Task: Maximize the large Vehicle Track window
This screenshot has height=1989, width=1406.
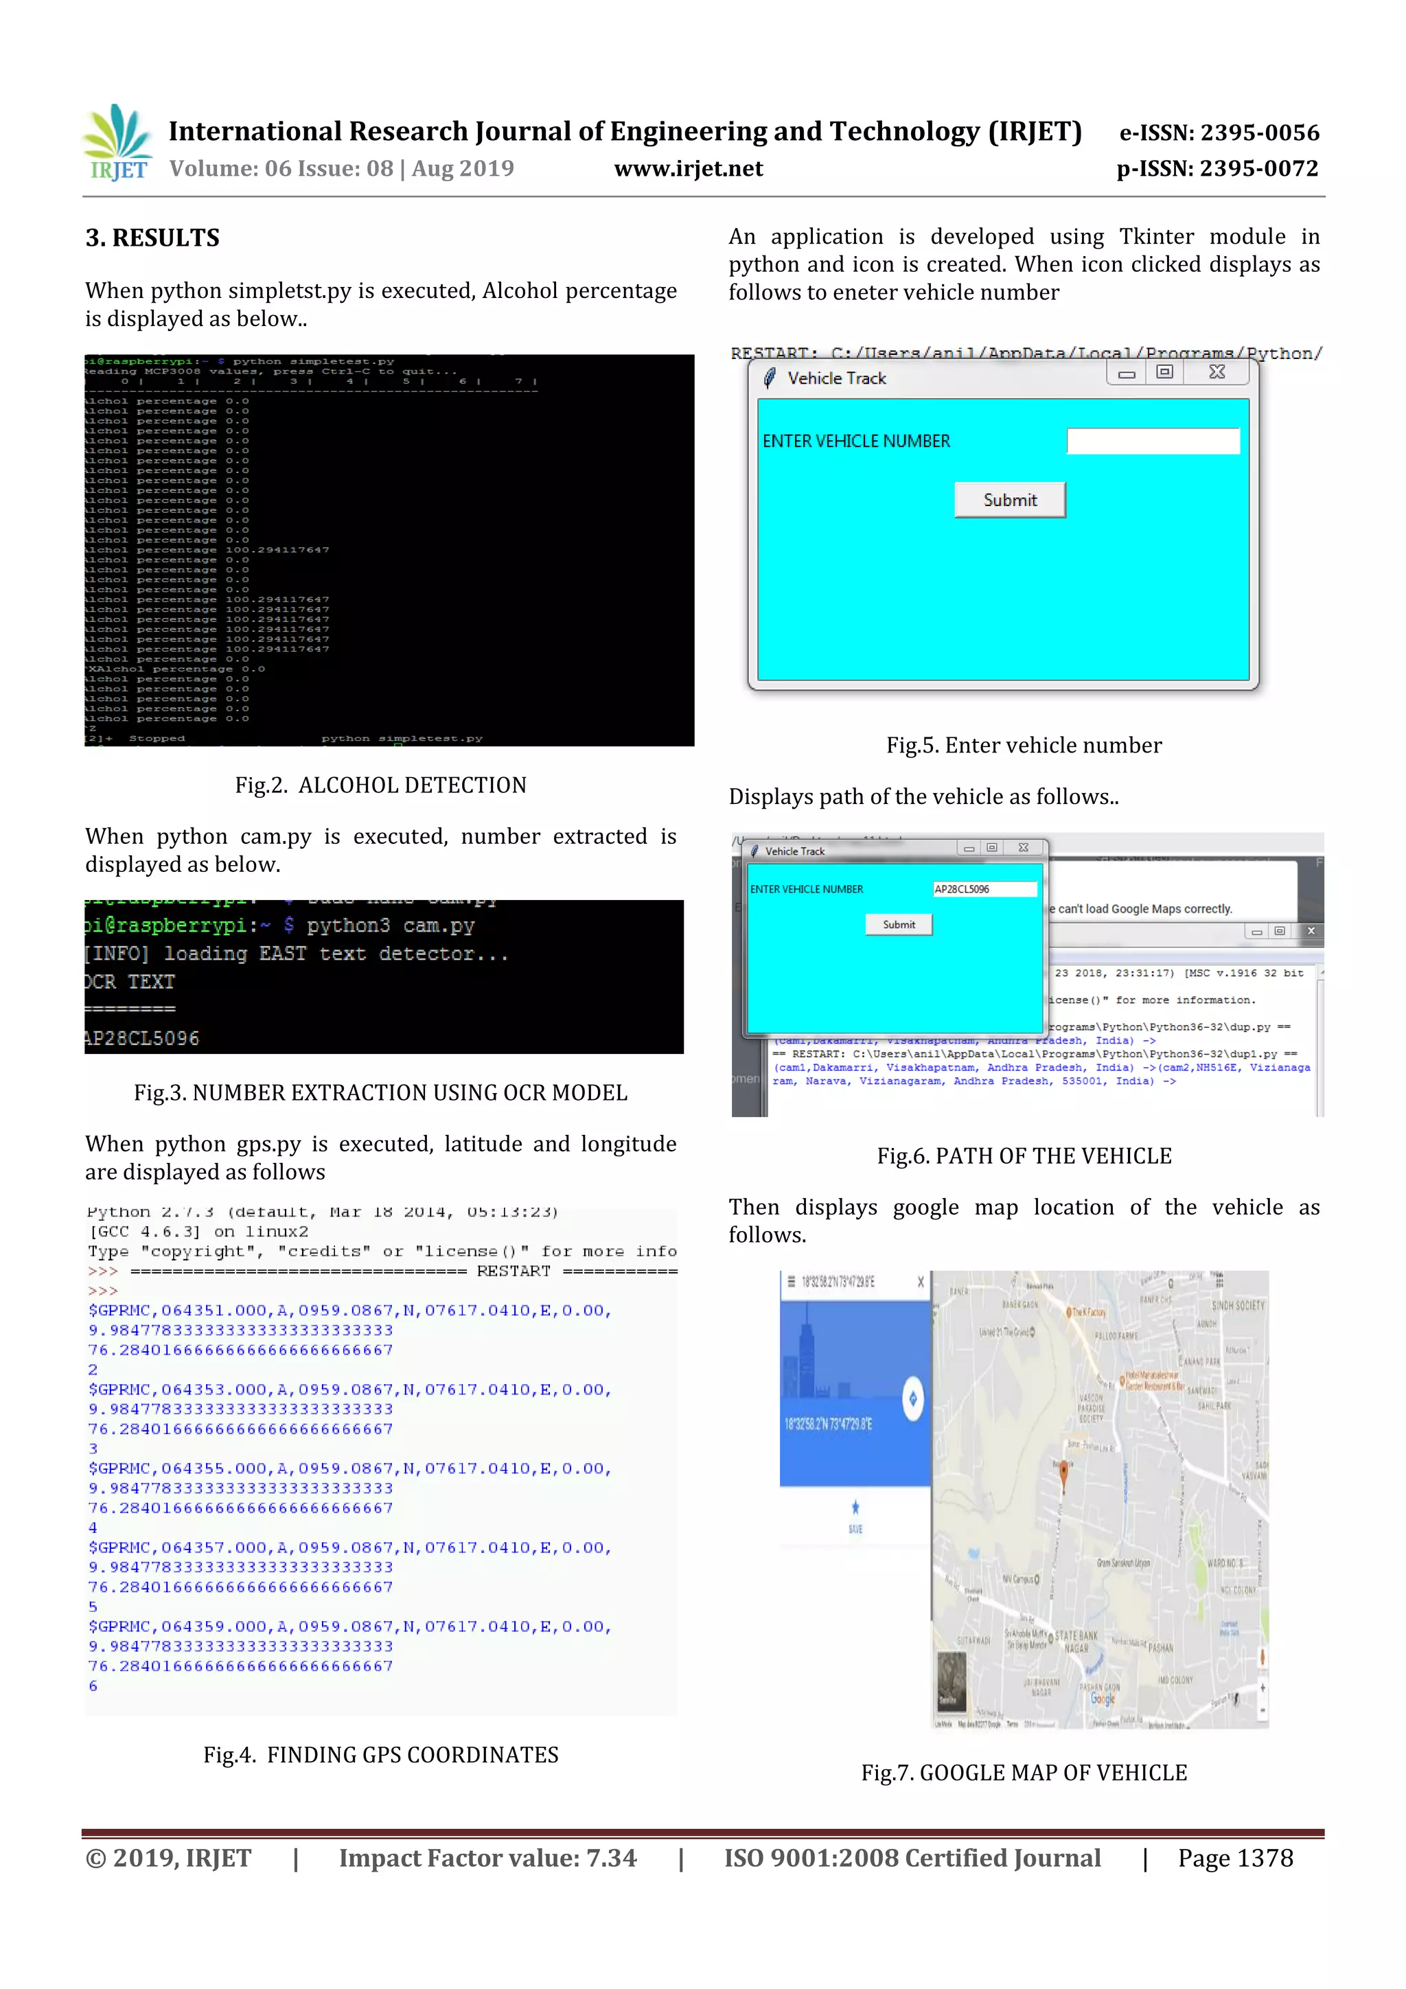Action: coord(1164,373)
